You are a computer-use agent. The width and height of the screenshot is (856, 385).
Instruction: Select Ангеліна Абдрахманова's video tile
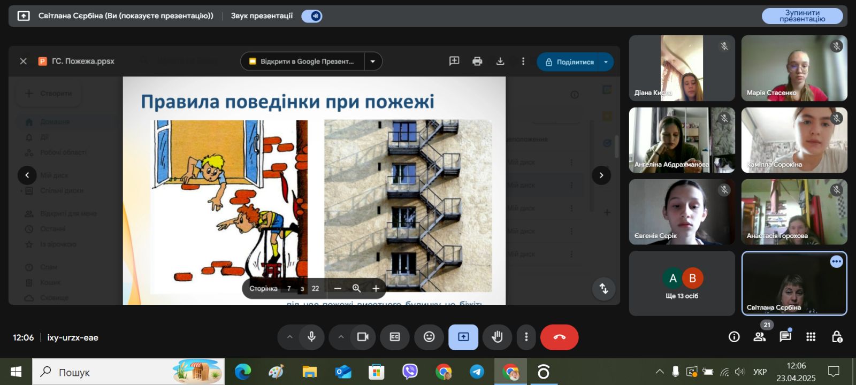coord(682,140)
